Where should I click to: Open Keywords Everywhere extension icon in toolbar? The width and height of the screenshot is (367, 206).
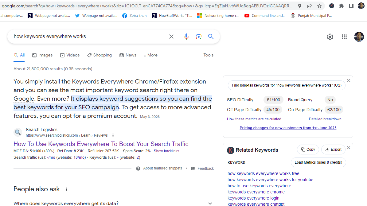pyautogui.click(x=332, y=6)
